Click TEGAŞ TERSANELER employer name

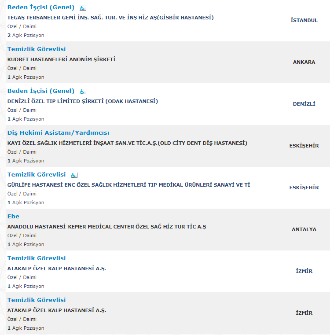110,18
